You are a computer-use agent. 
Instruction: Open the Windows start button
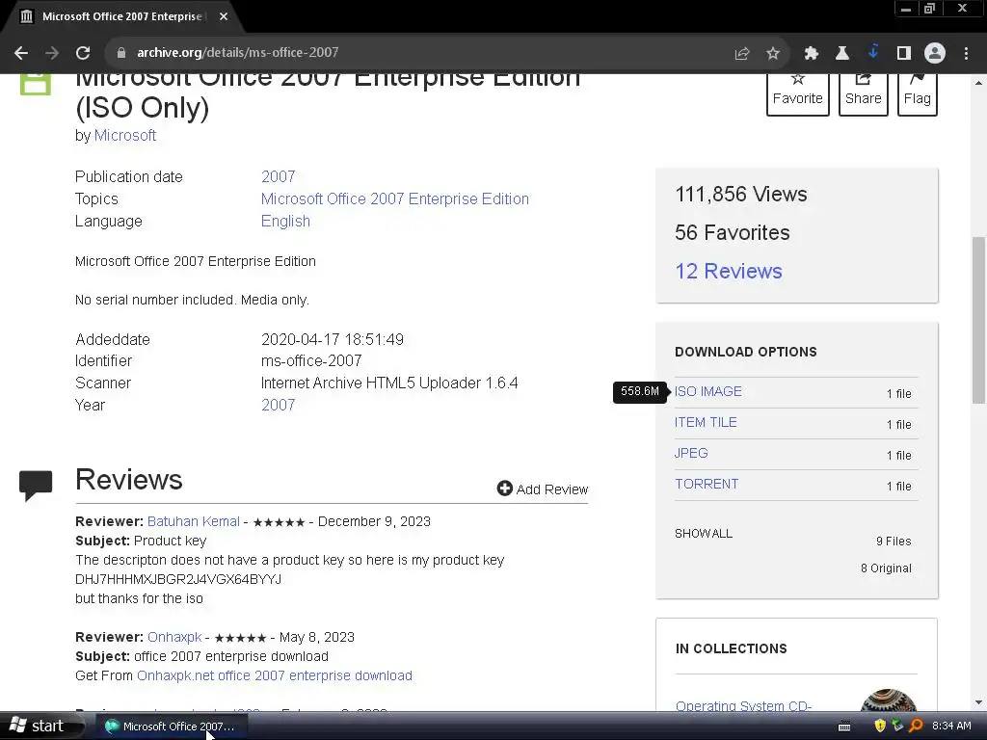coord(41,727)
